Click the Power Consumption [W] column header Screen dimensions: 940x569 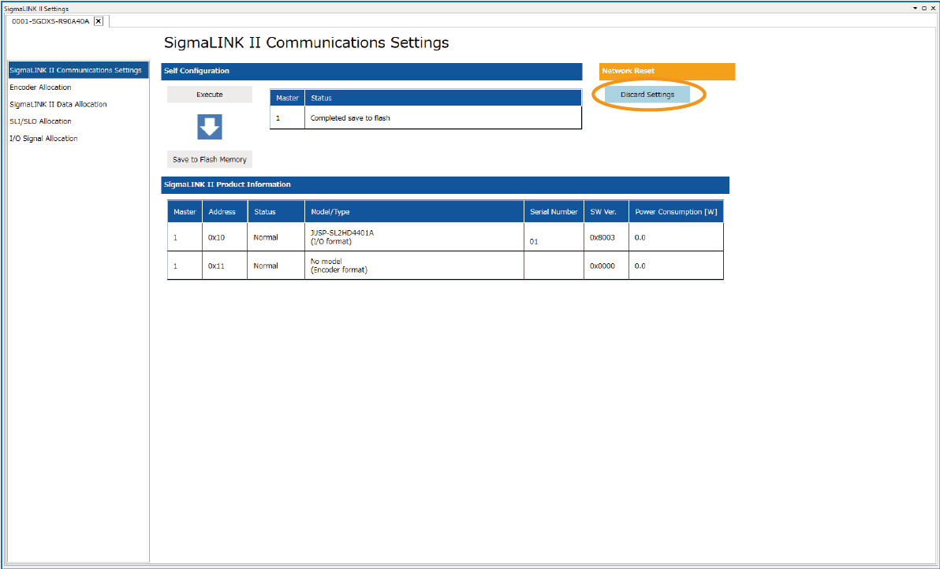click(676, 212)
